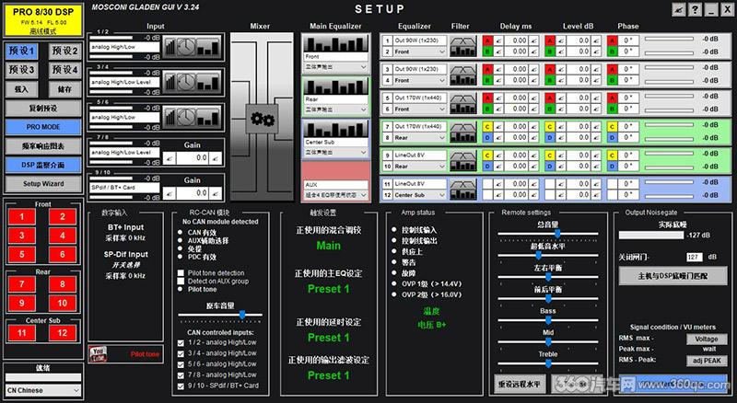Viewport: 737px width, 403px height.
Task: Adjust the Bass remote slider
Action: point(548,320)
